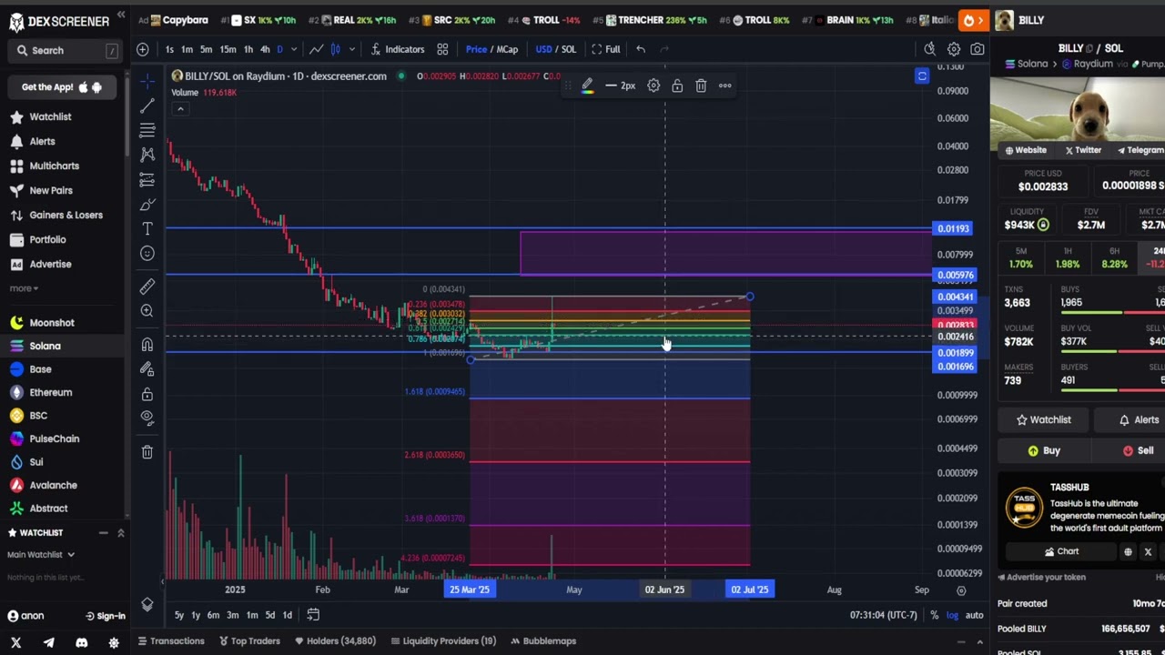Collapse the left sidebar chevron
Image resolution: width=1165 pixels, height=655 pixels.
click(121, 16)
